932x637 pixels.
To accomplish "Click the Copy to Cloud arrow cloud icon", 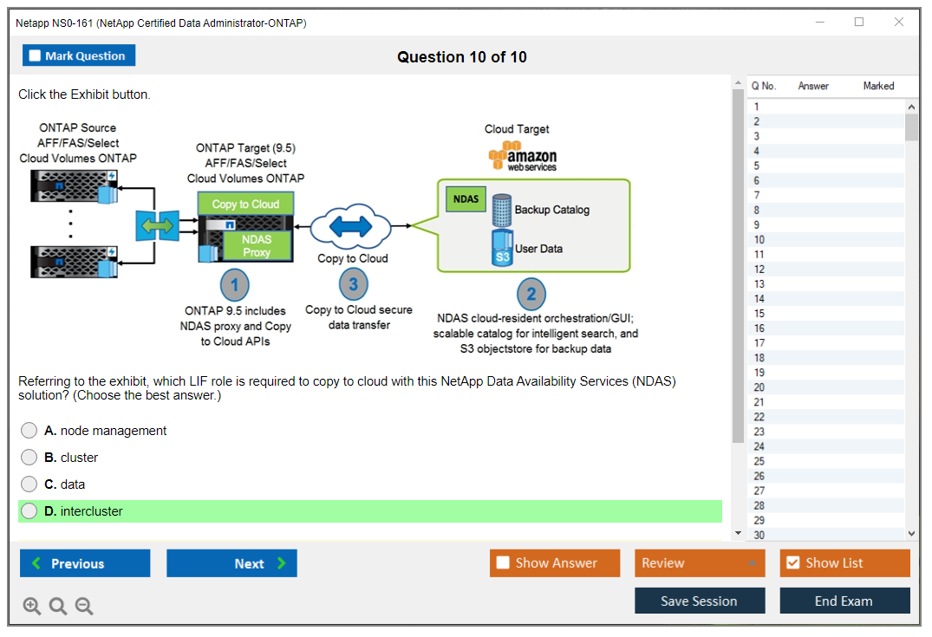I will [x=352, y=228].
